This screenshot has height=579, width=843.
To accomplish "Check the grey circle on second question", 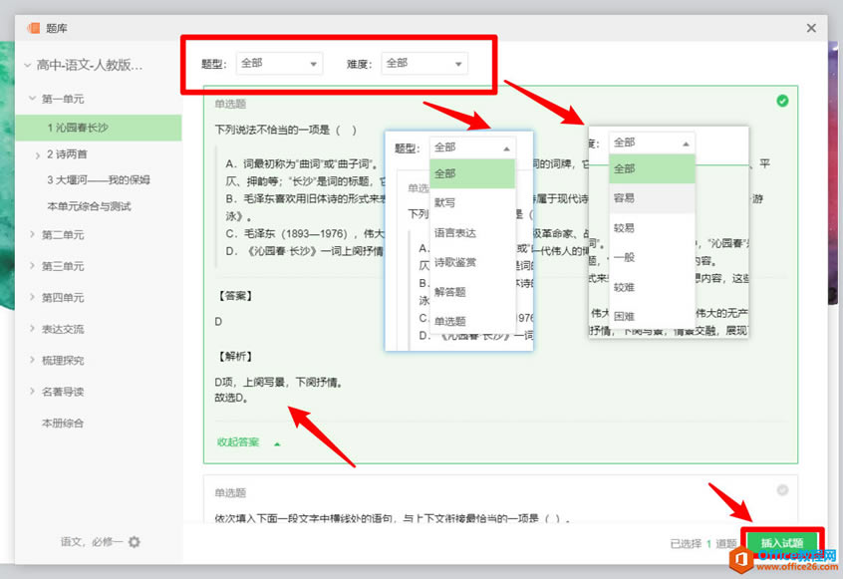I will (782, 489).
